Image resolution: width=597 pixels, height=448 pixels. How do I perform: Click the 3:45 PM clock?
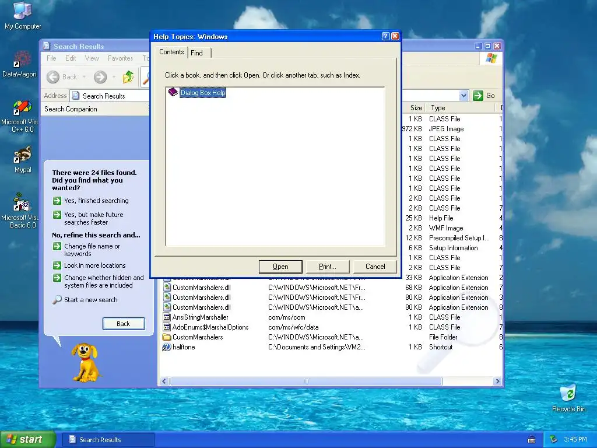tap(575, 440)
